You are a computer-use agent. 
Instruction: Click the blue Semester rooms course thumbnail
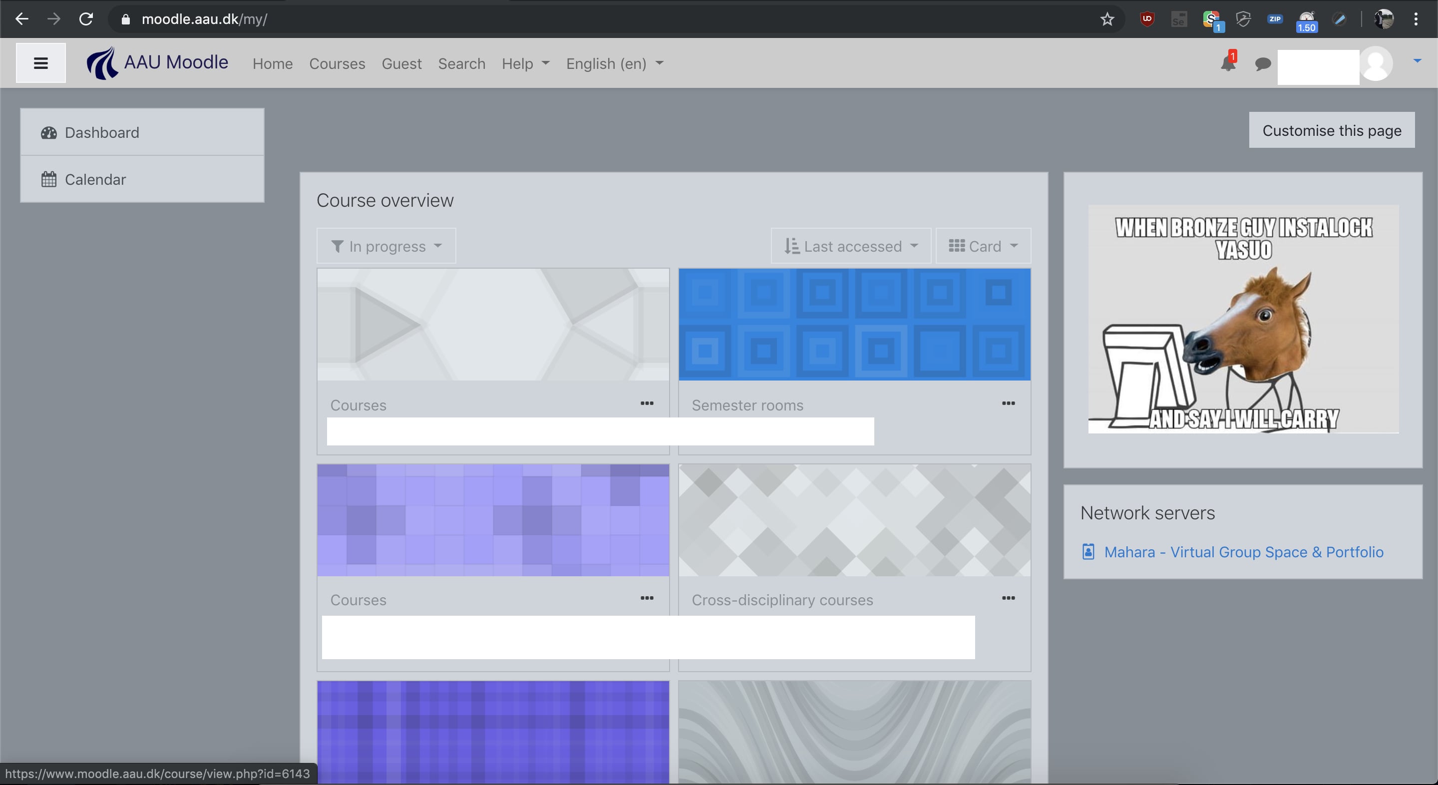(x=854, y=325)
